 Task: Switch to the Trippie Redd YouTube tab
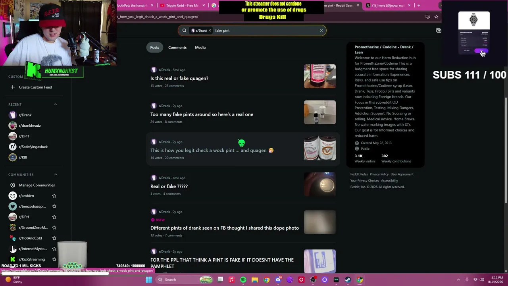click(182, 6)
